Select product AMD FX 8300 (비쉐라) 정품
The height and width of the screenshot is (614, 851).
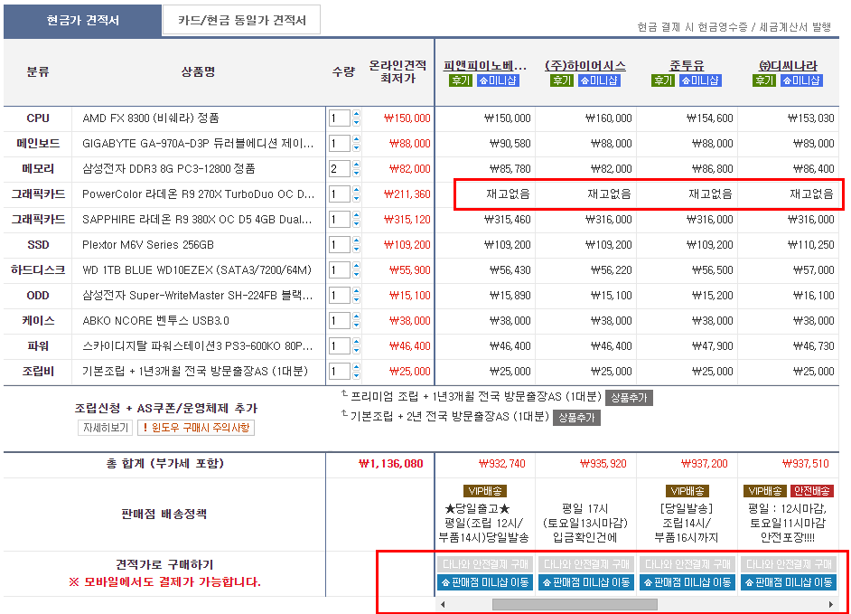[150, 118]
